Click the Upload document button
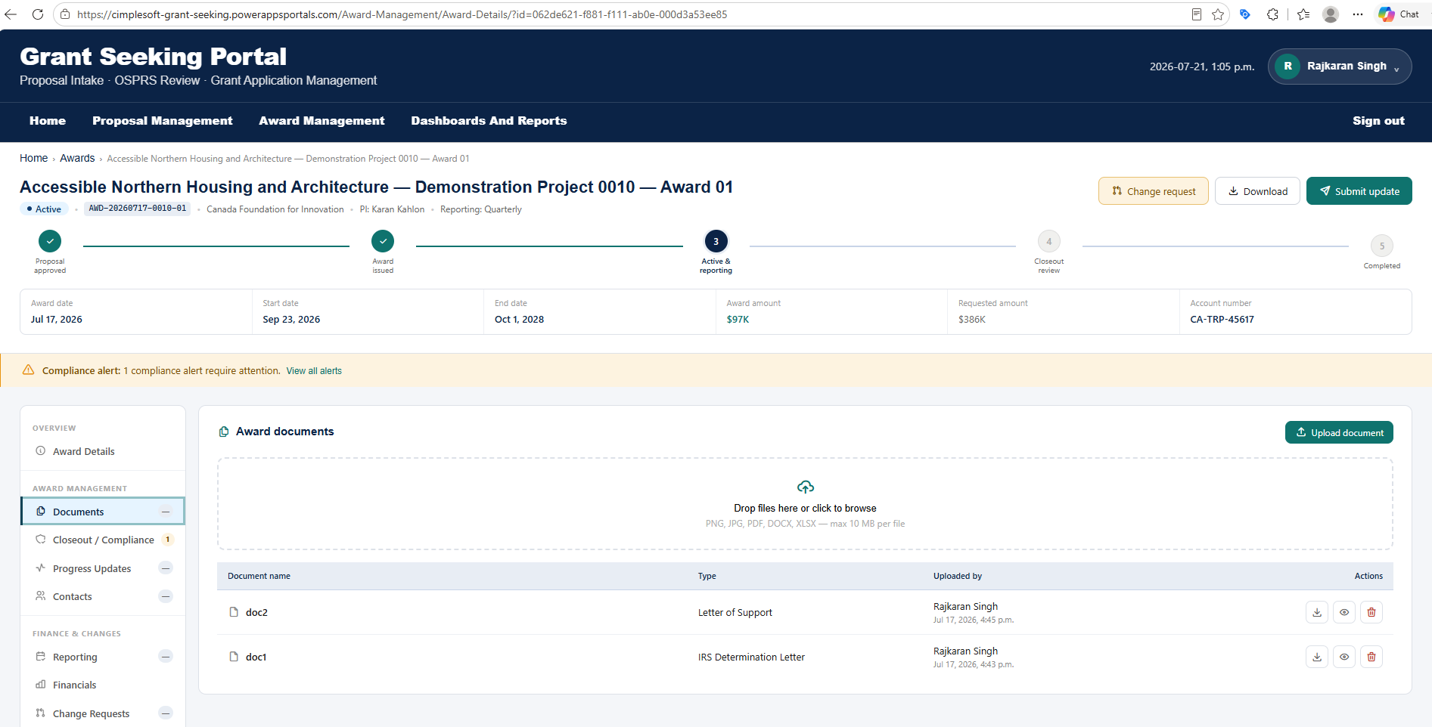The width and height of the screenshot is (1432, 727). [x=1339, y=432]
